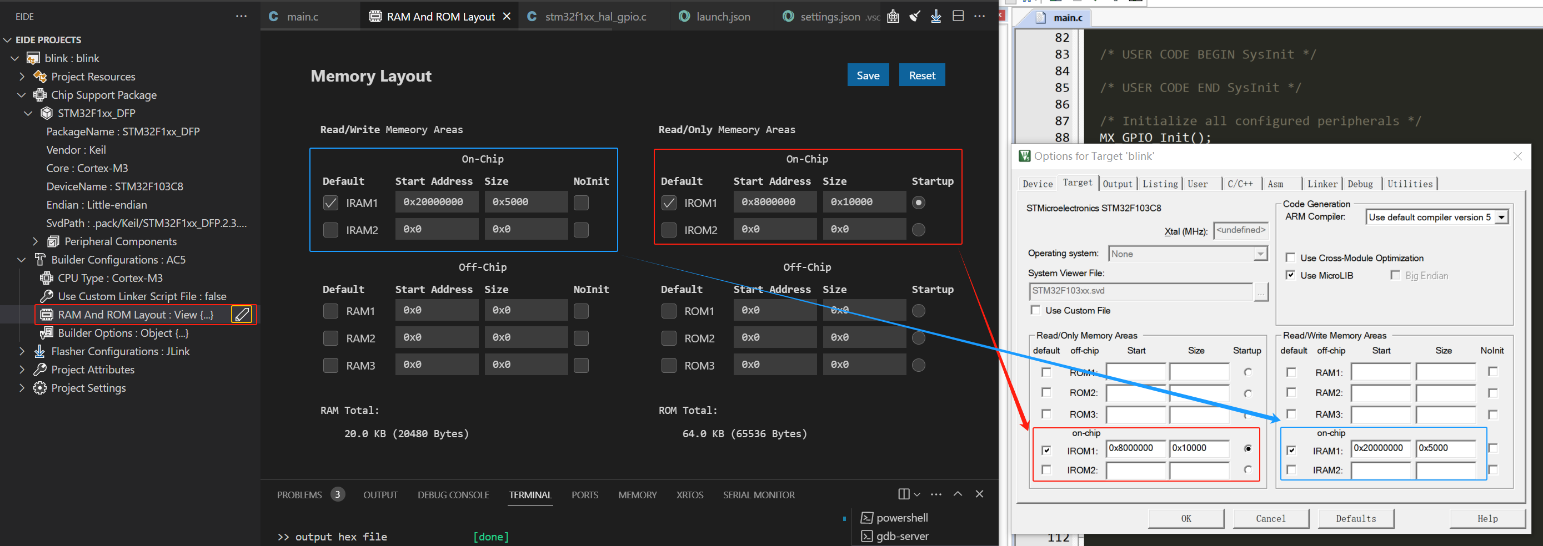Screen dimensions: 1543x546
Task: Click the terminal split panel icon
Action: (x=904, y=494)
